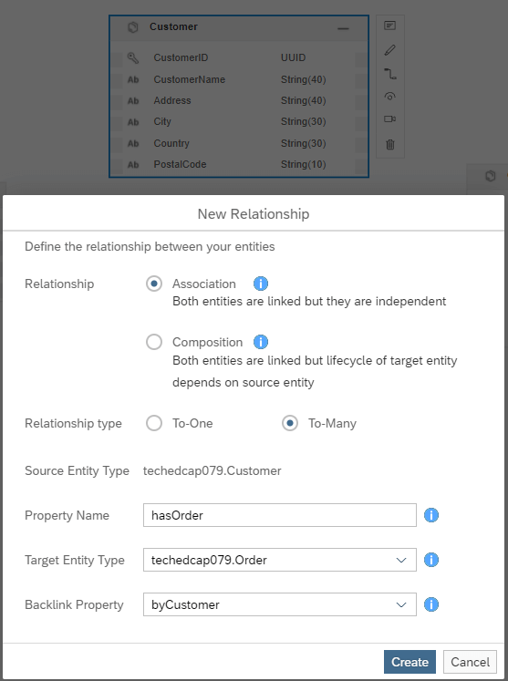The height and width of the screenshot is (681, 508).
Task: Click the Target Entity Type info icon
Action: [x=431, y=560]
